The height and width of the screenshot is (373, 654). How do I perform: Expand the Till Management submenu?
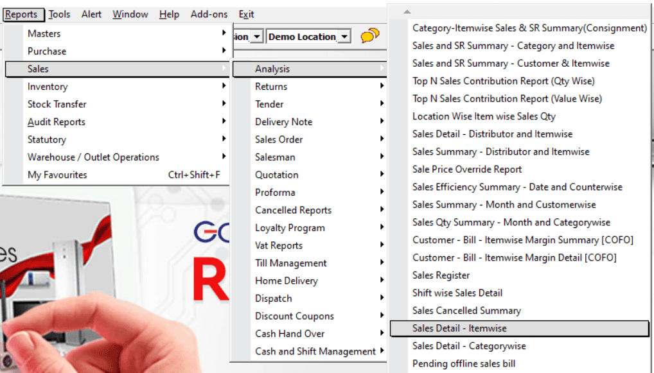(x=310, y=263)
